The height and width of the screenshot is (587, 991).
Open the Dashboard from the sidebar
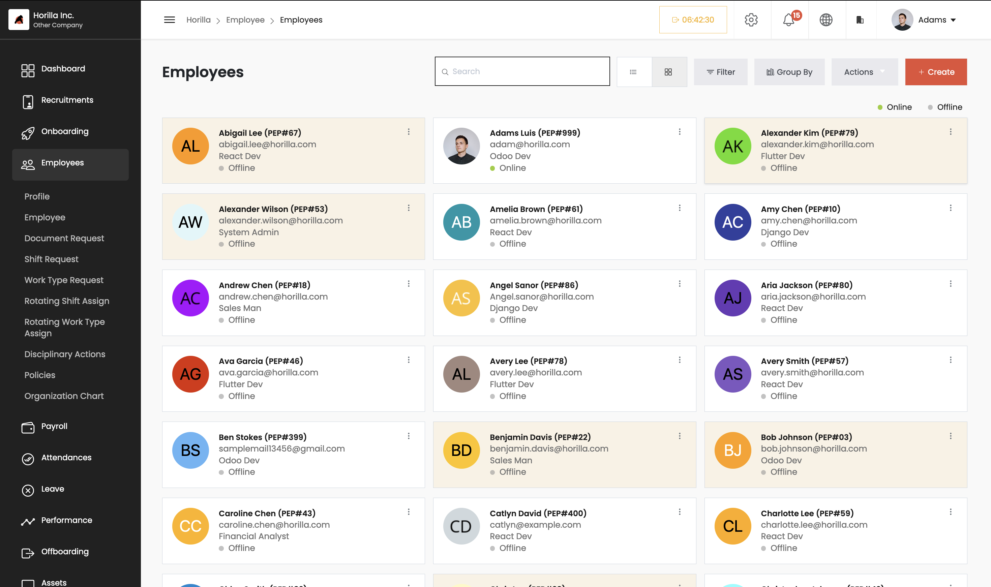[x=63, y=68]
